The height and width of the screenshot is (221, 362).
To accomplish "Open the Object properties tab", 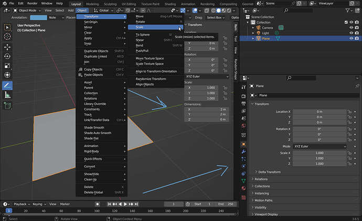I will (x=243, y=144).
